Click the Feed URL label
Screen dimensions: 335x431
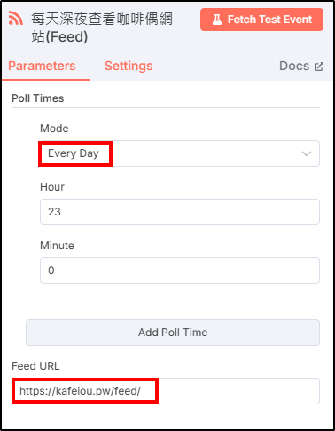click(35, 366)
